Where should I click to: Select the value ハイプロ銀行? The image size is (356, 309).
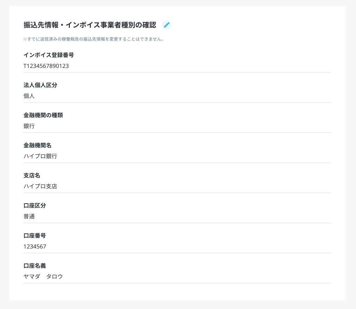coord(41,156)
